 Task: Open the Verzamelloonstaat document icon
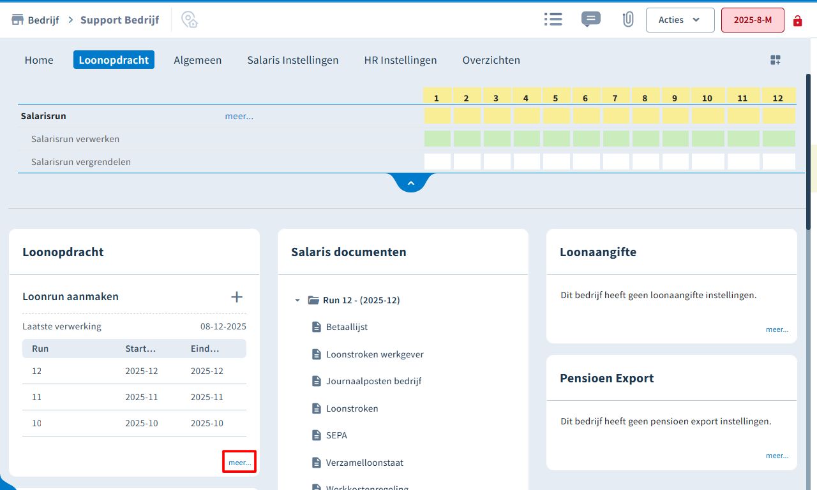coord(316,463)
